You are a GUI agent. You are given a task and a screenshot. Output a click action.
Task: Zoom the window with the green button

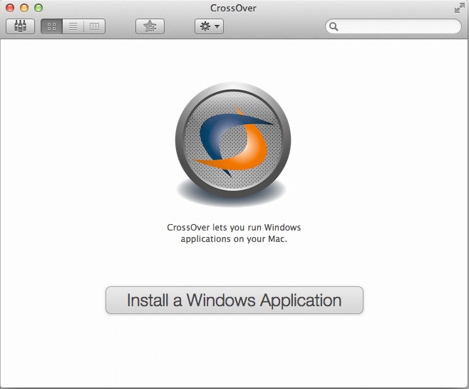(38, 8)
